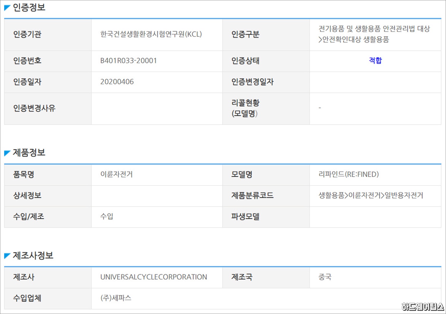Viewport: 446px width, 314px height.
Task: Click the 인증변경일자 label cell
Action: pos(266,82)
